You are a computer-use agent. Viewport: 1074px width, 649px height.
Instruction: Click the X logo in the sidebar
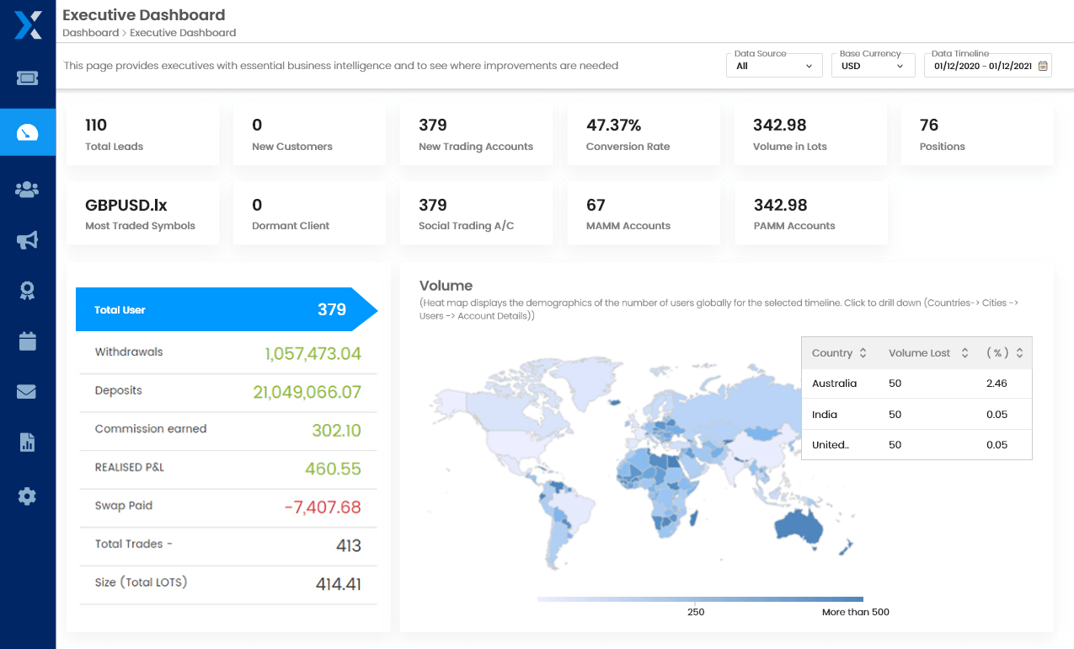pos(28,25)
